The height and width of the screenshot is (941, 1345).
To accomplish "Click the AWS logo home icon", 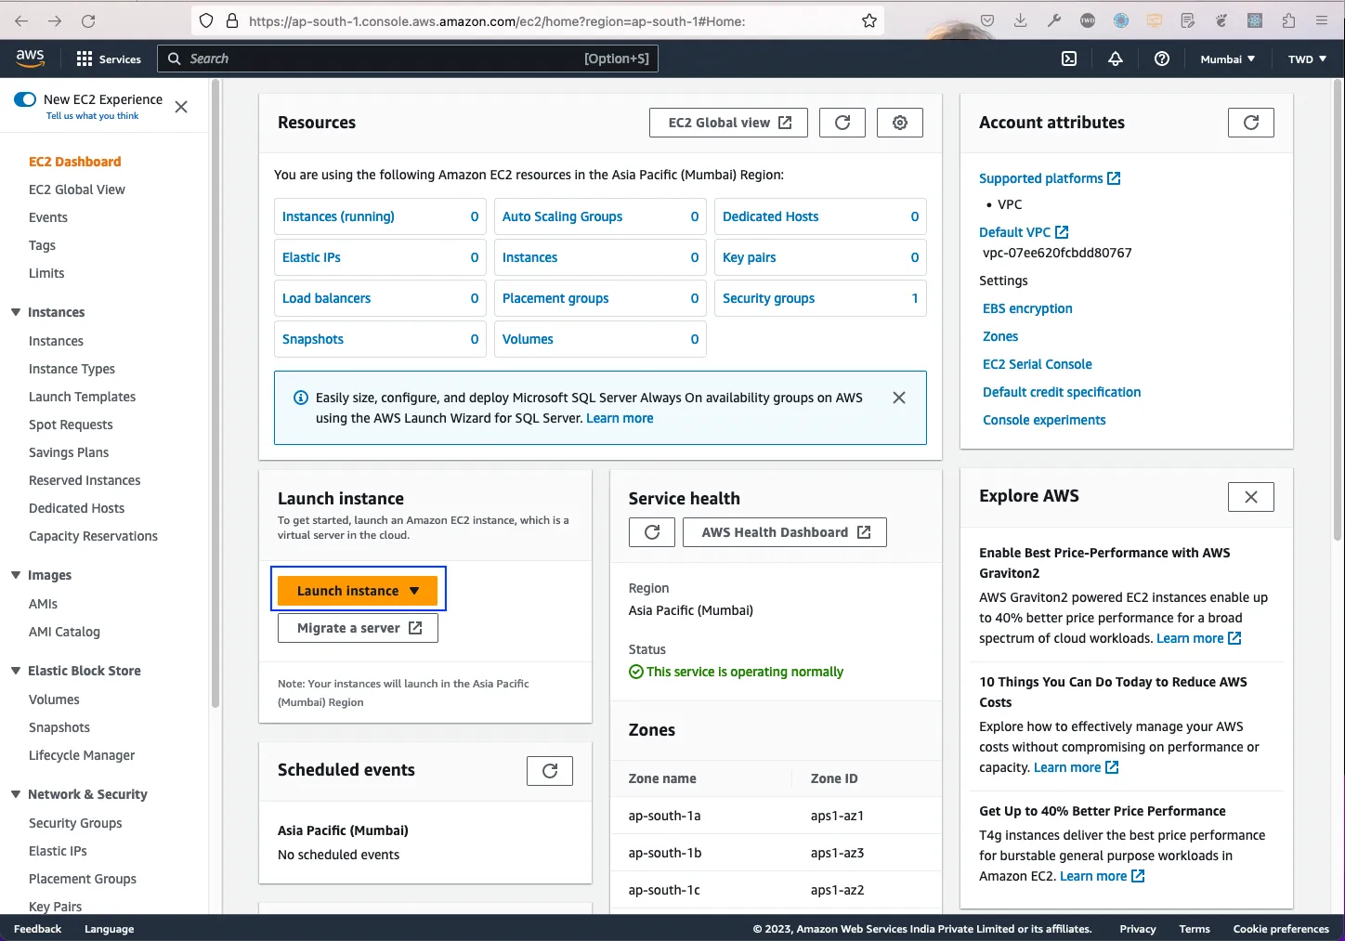I will point(30,58).
